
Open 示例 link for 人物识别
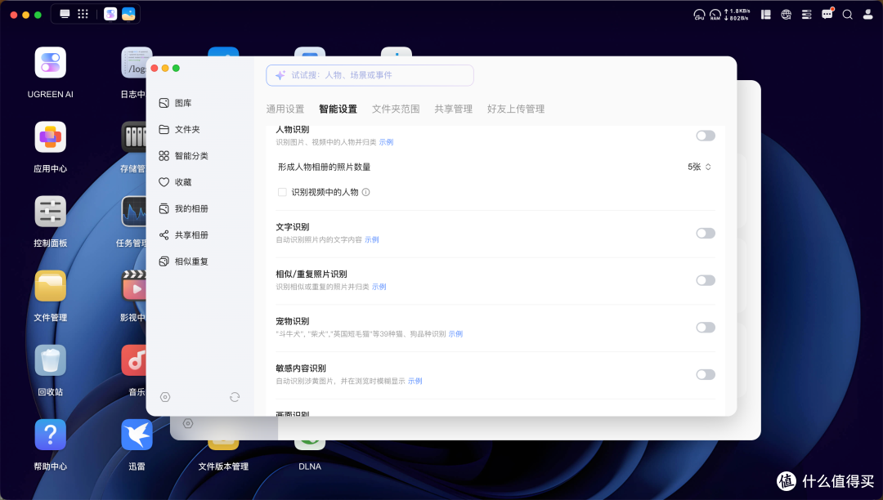(x=386, y=142)
